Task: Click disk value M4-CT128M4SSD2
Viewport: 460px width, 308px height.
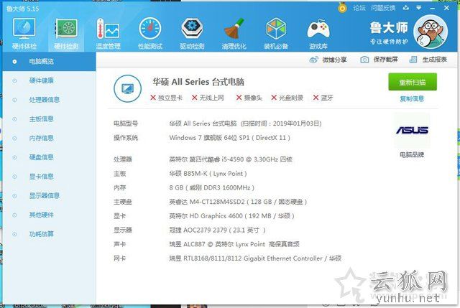Action: [238, 202]
